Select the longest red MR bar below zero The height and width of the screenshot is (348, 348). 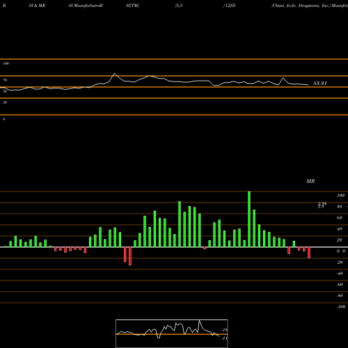(130, 256)
